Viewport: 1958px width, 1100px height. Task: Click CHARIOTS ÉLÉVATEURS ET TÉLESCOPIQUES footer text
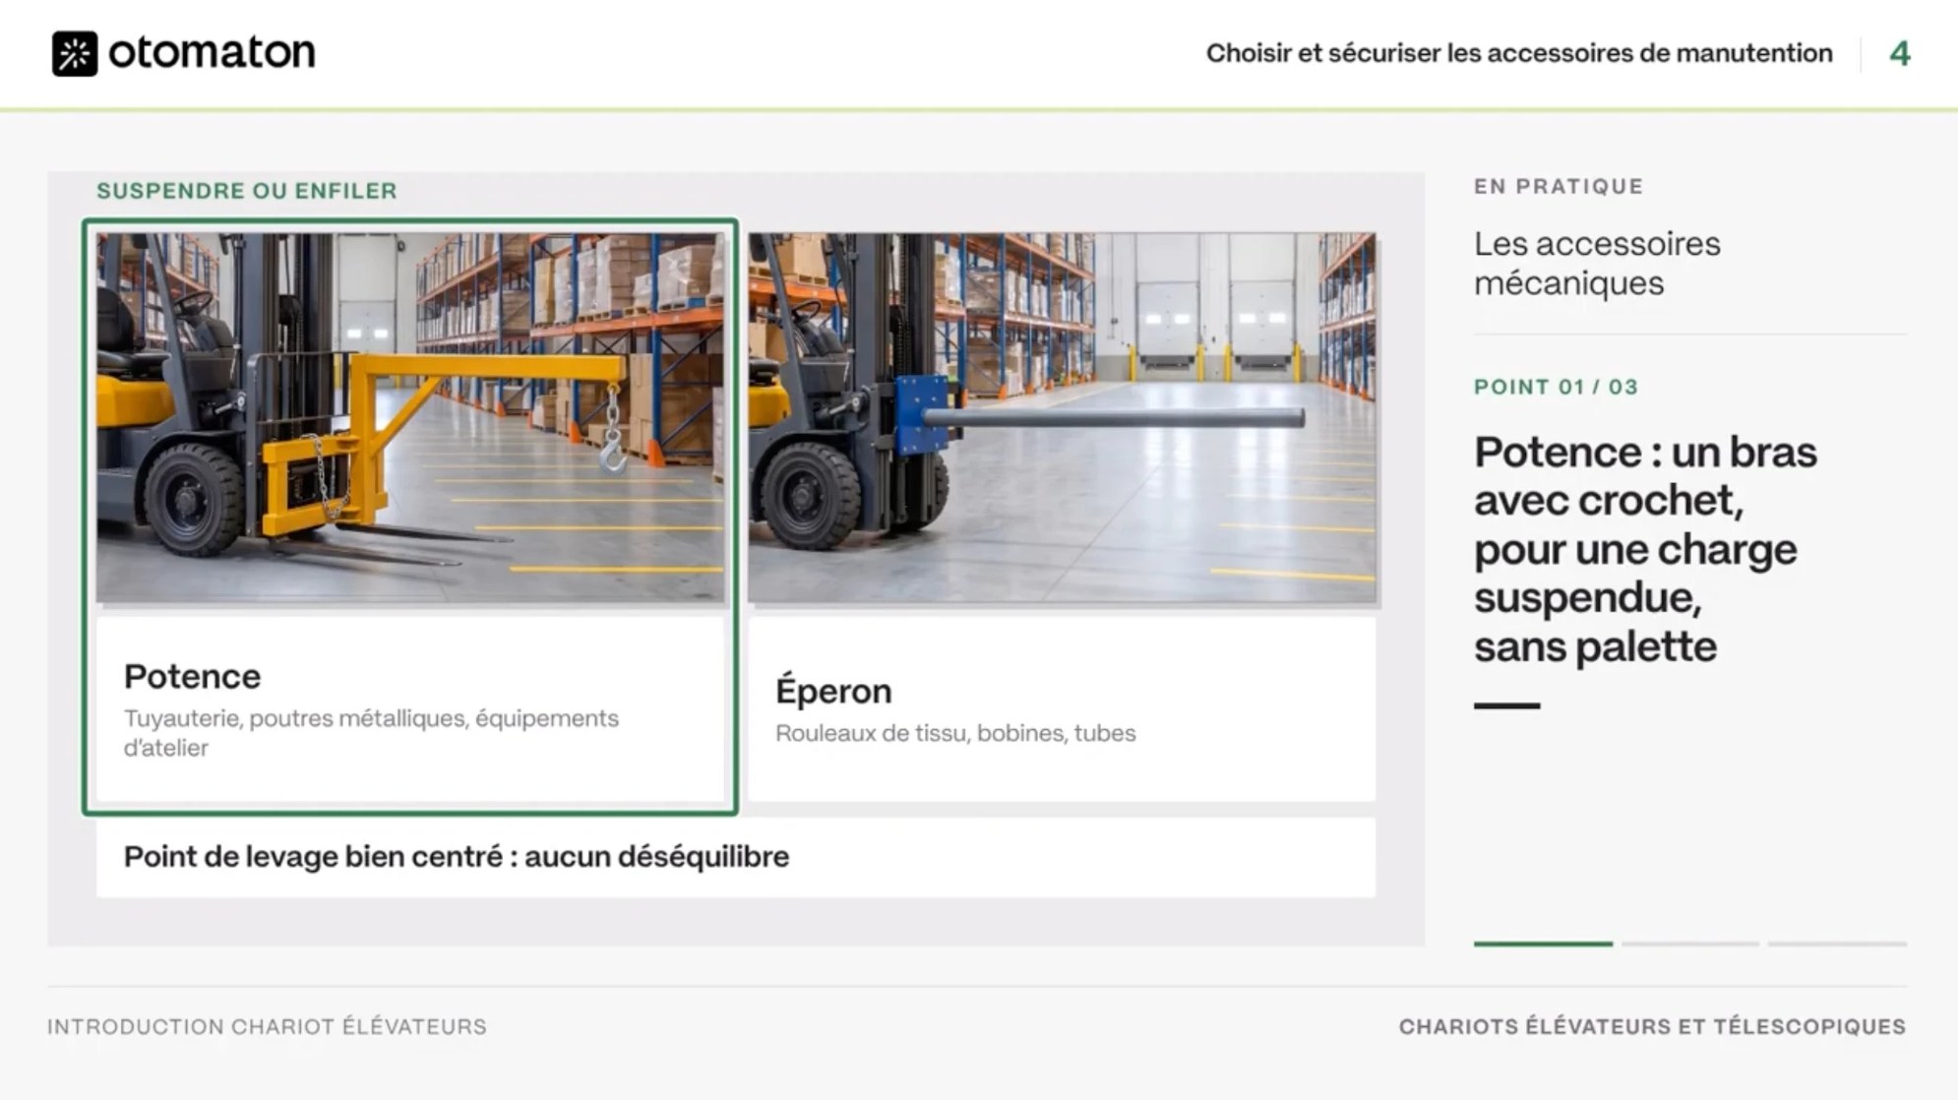(1652, 1027)
